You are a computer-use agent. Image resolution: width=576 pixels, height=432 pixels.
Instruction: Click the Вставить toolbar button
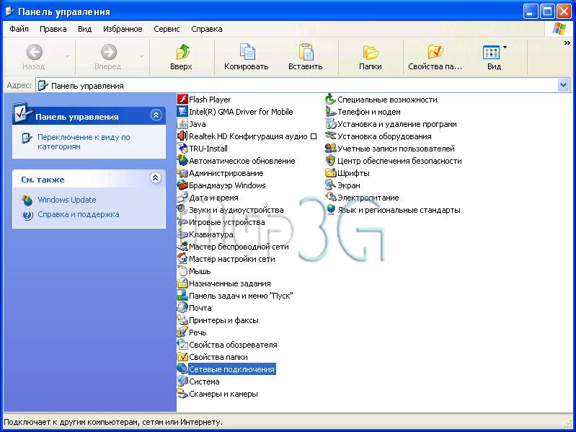click(x=306, y=56)
